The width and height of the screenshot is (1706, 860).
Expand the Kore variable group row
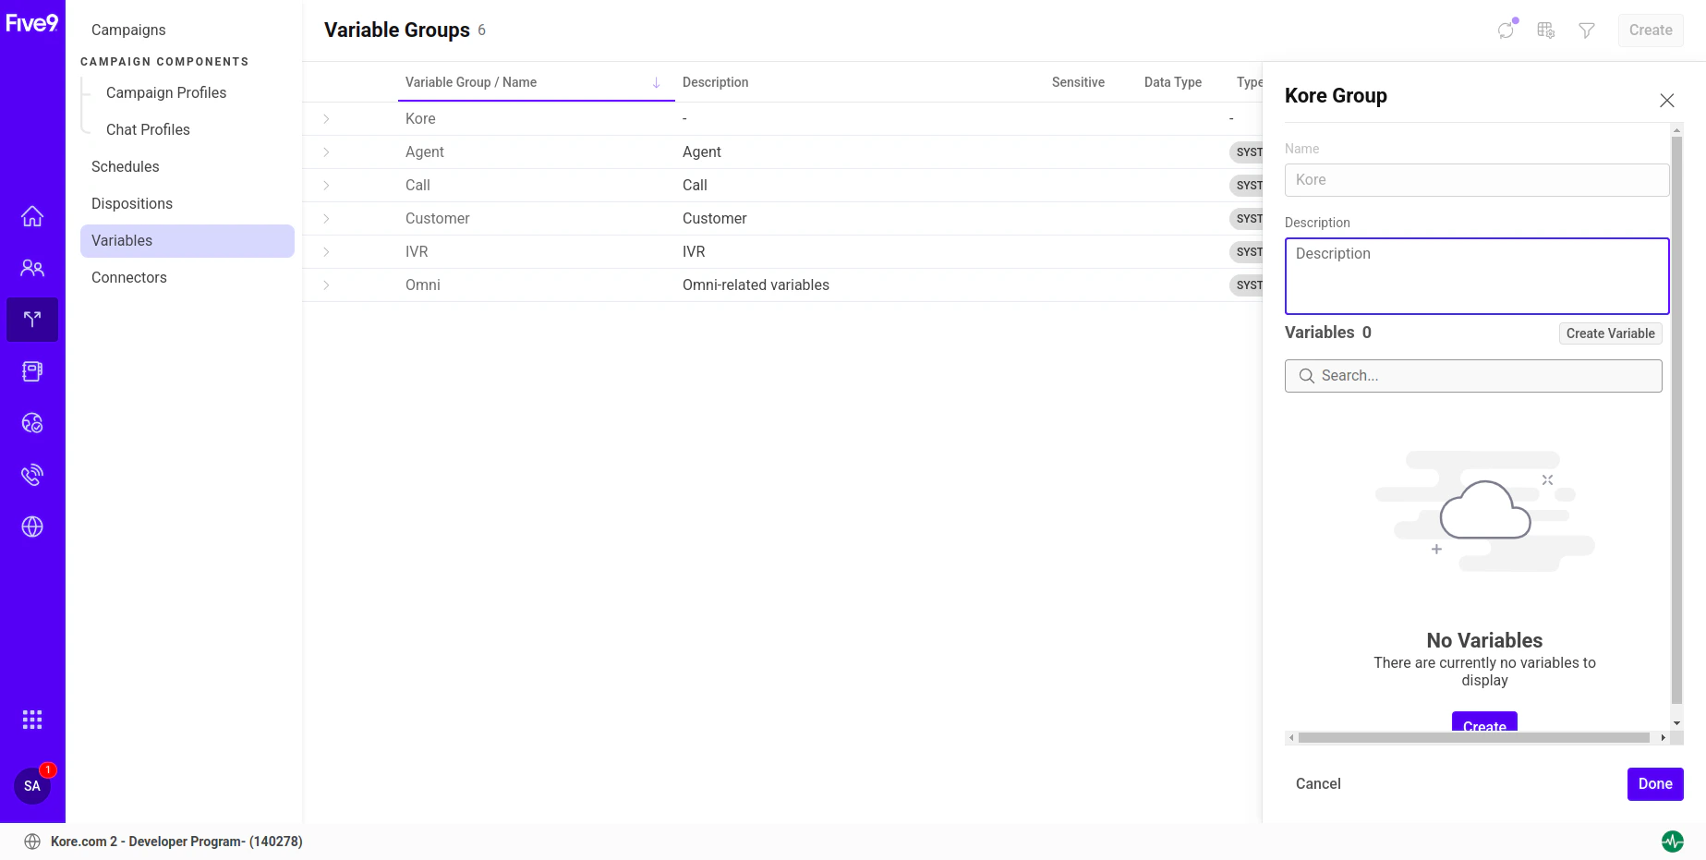pos(326,119)
